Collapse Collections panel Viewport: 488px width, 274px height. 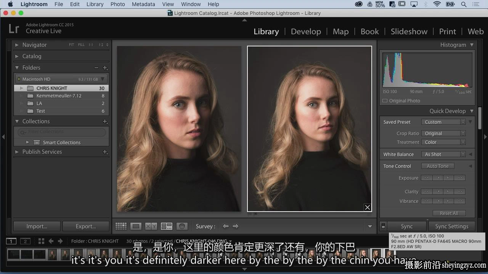pyautogui.click(x=17, y=121)
